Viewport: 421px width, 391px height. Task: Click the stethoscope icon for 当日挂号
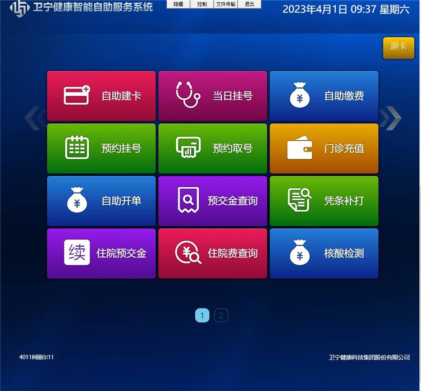[188, 94]
